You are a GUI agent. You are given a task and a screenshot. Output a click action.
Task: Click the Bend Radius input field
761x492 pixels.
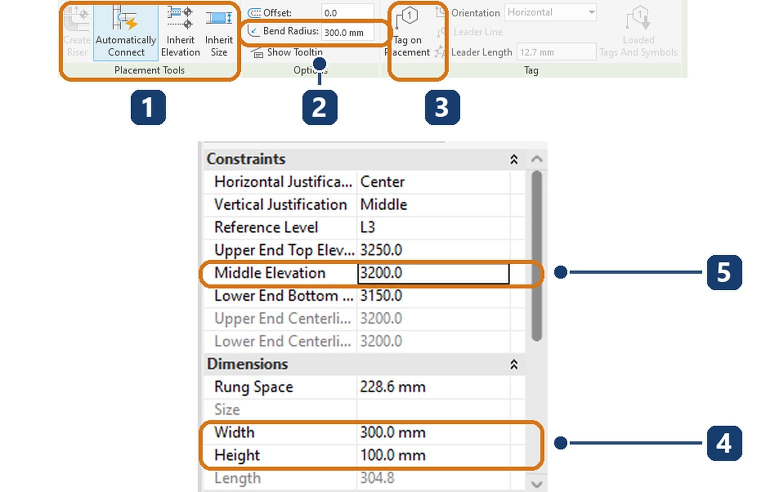coord(347,33)
